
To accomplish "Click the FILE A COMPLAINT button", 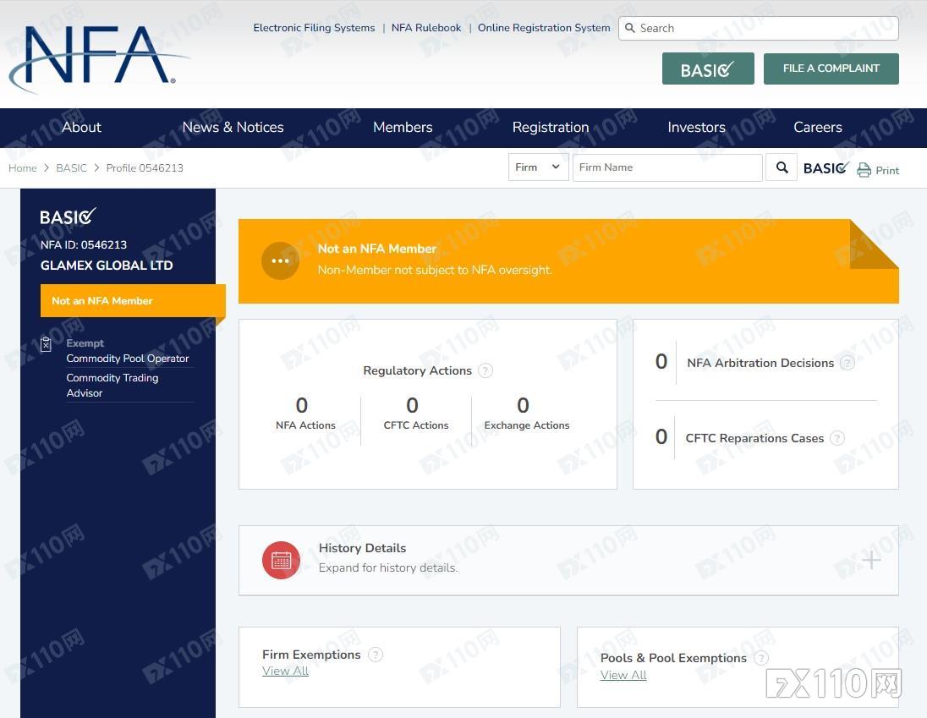I will pos(831,69).
